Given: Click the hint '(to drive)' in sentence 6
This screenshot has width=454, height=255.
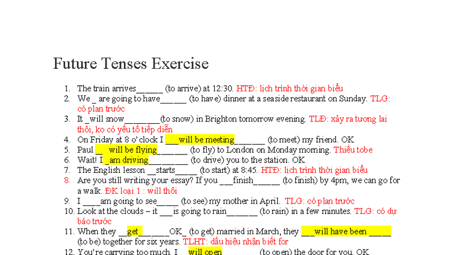Looking at the screenshot, I should (x=207, y=160).
